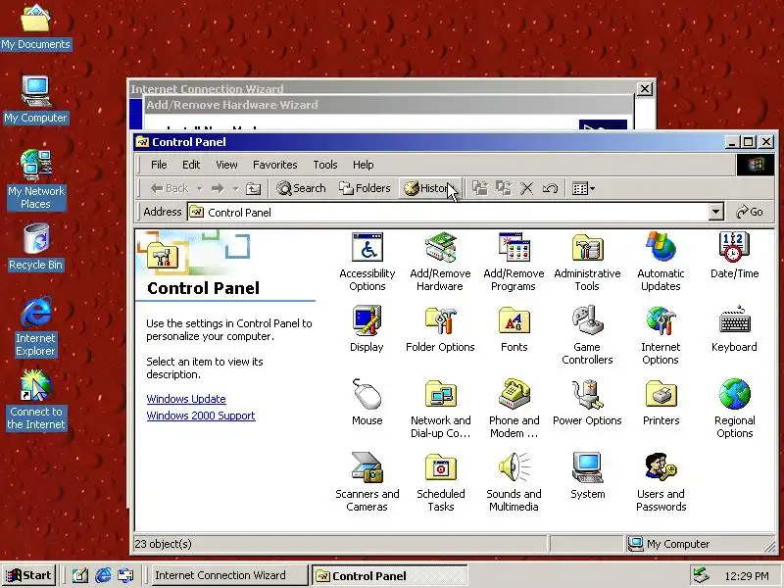This screenshot has width=784, height=588.
Task: Open Folder Options
Action: point(440,329)
